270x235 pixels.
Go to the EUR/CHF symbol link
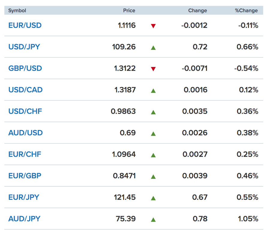pos(25,155)
